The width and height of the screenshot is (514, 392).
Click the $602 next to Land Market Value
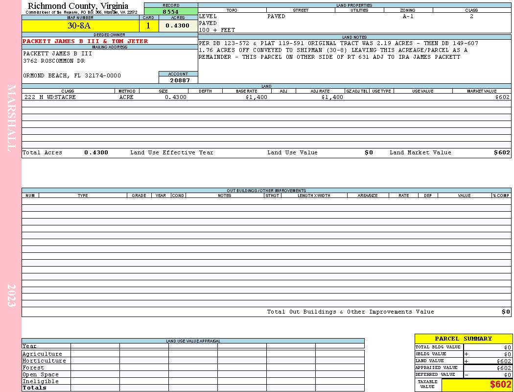click(x=502, y=152)
